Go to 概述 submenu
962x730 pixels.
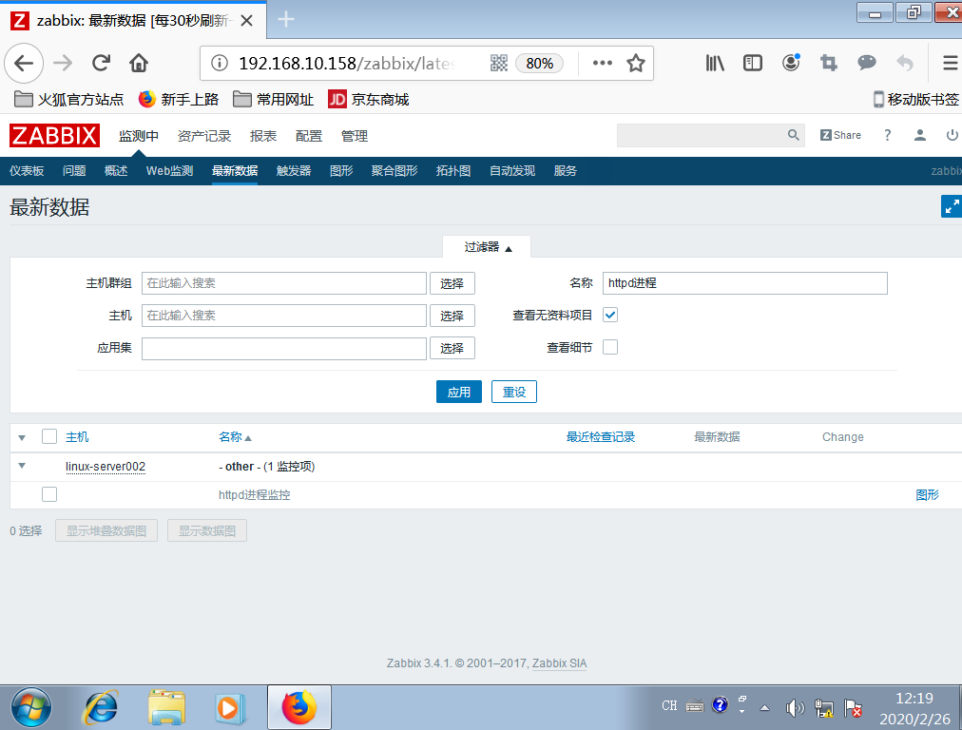click(x=116, y=171)
